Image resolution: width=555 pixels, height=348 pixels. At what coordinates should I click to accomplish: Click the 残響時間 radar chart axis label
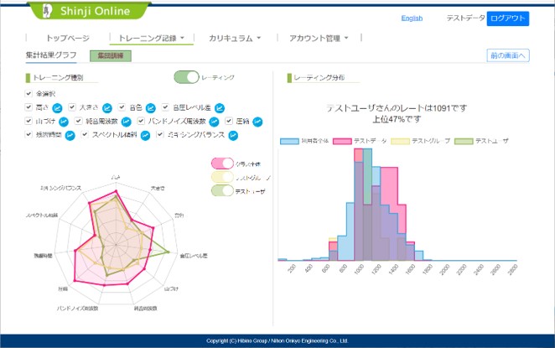pos(43,256)
